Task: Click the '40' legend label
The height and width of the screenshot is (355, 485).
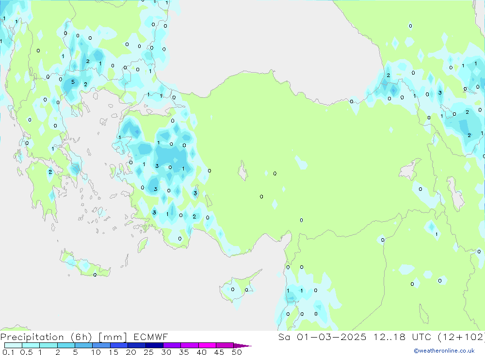Action: pyautogui.click(x=201, y=352)
